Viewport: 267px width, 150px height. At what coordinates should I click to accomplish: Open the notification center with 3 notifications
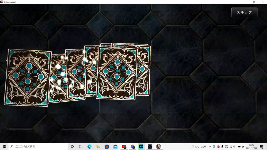click(x=262, y=147)
